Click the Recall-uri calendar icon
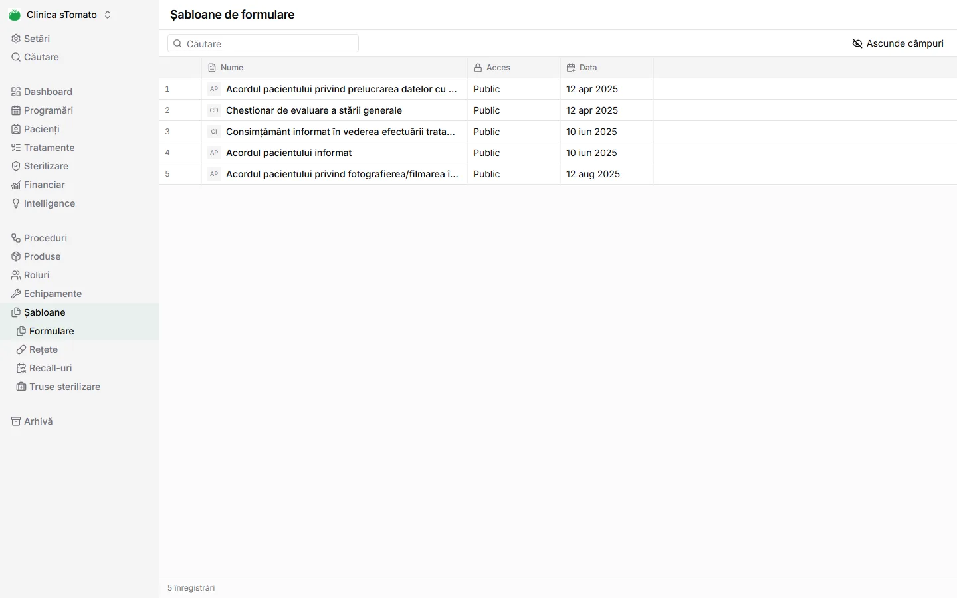Viewport: 957px width, 598px height. tap(21, 368)
